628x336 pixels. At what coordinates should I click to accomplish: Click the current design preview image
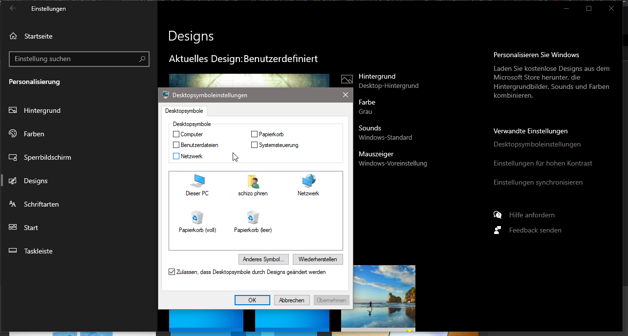[x=249, y=81]
